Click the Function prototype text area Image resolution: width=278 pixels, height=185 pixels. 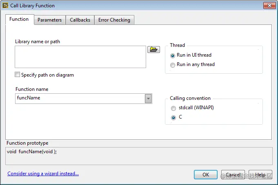[x=139, y=156]
